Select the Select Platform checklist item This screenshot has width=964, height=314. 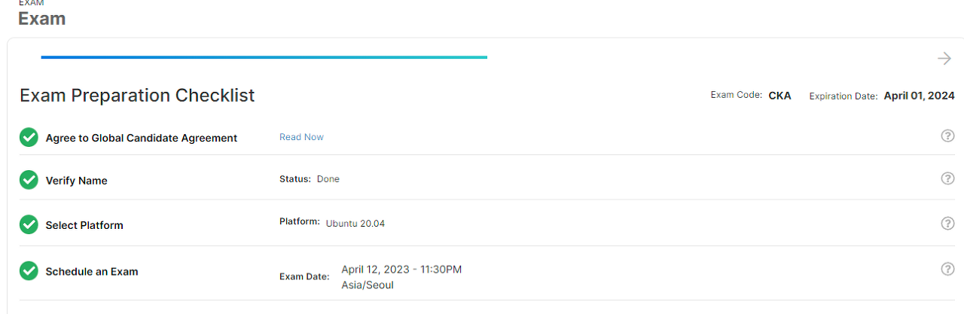[84, 225]
